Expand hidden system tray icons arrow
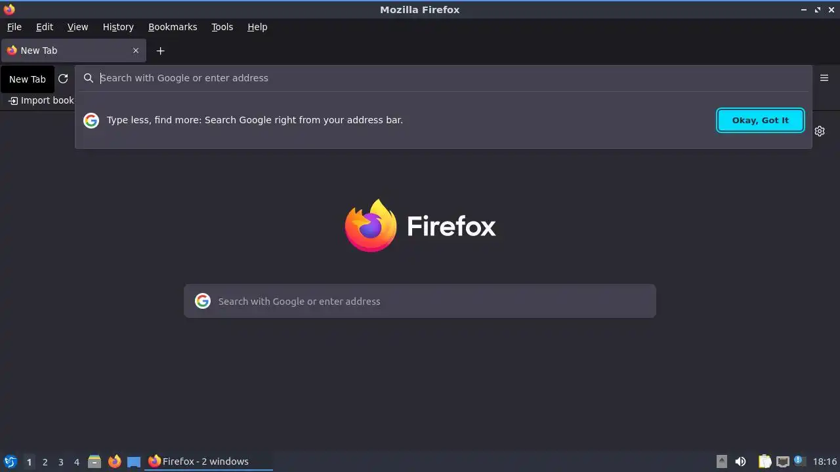This screenshot has height=472, width=840. click(x=722, y=462)
